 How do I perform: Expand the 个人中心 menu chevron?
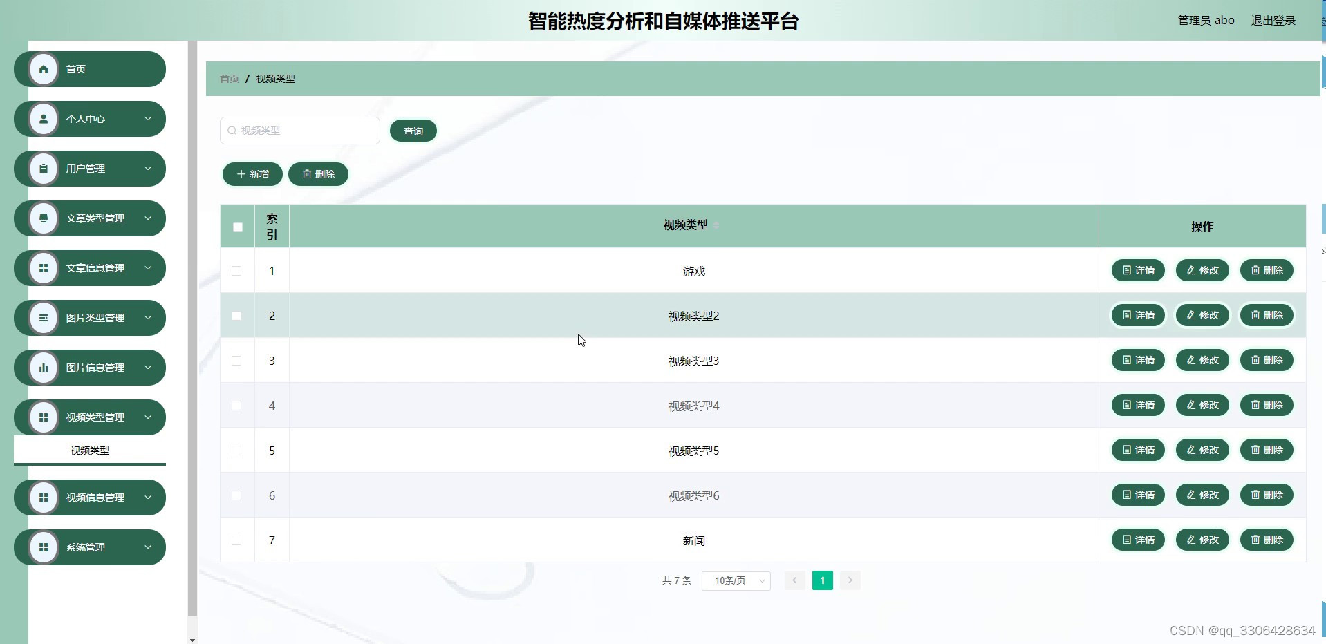pos(148,119)
